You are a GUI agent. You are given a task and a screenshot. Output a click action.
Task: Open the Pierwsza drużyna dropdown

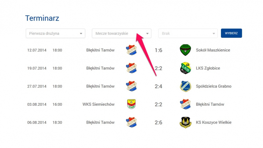[56, 33]
